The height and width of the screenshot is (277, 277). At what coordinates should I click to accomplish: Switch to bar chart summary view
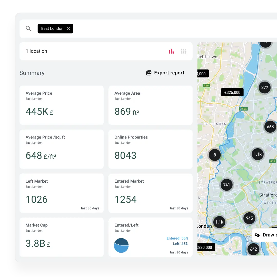(x=171, y=51)
